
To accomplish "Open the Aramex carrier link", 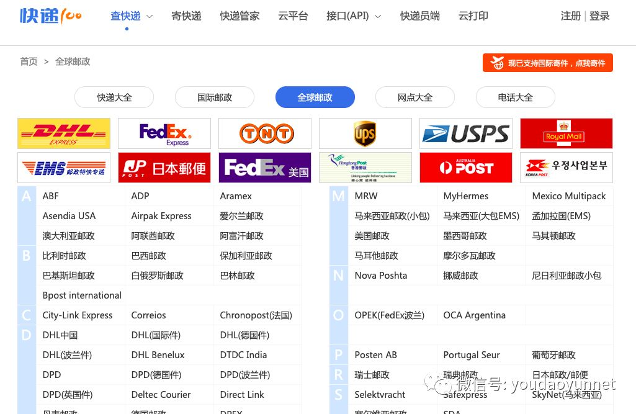I will (236, 196).
